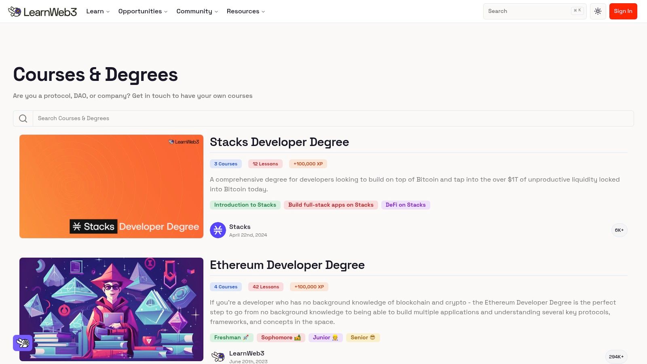
Task: Select Build full-stack apps on Stacks tag
Action: pyautogui.click(x=331, y=205)
